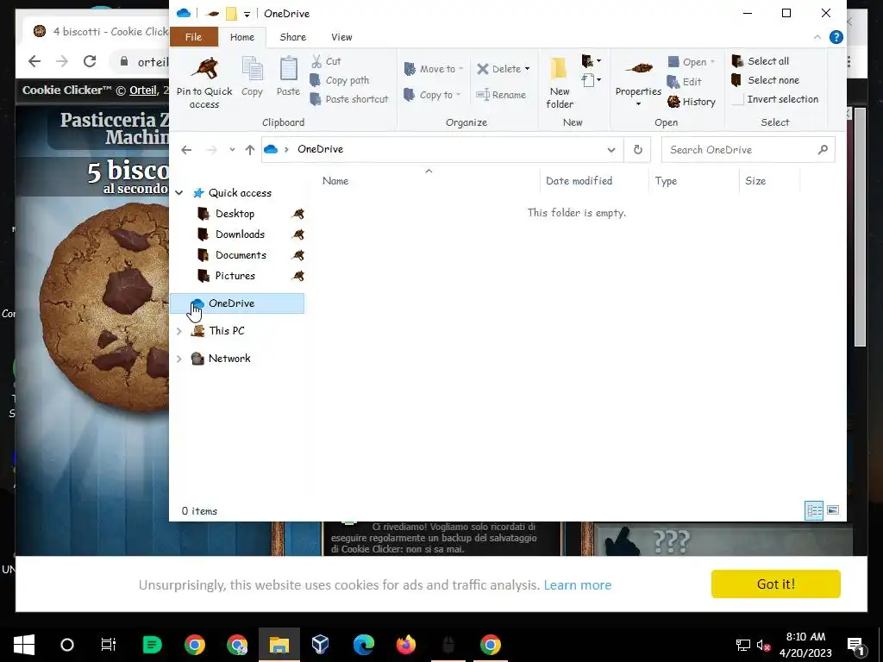This screenshot has height=662, width=883.
Task: Open the History button
Action: pos(691,102)
